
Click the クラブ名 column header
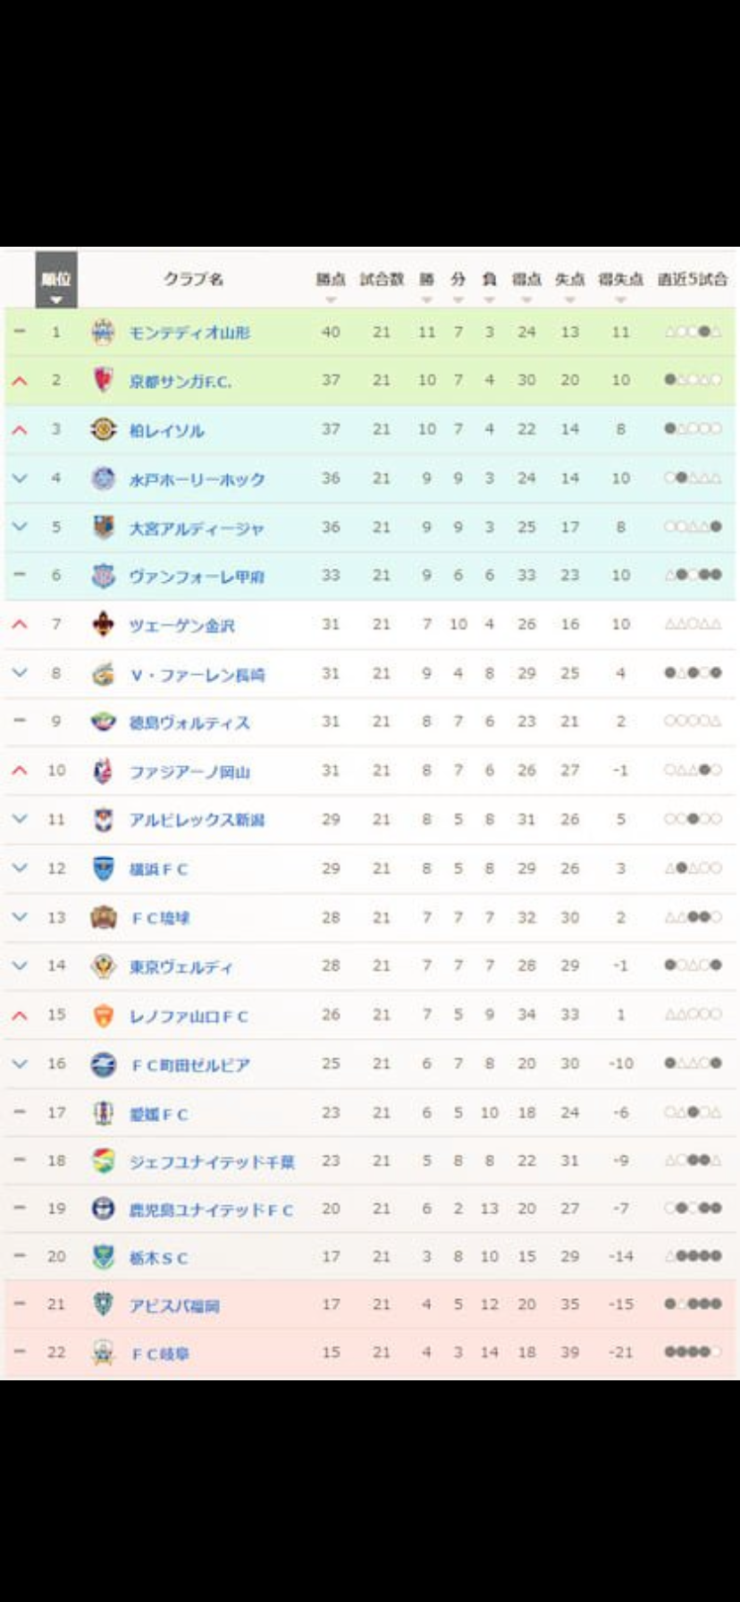(193, 279)
